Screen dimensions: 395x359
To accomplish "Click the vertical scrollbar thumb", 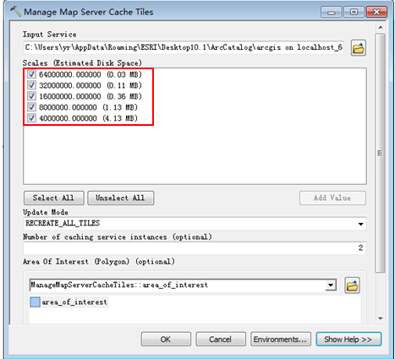I will coord(380,153).
